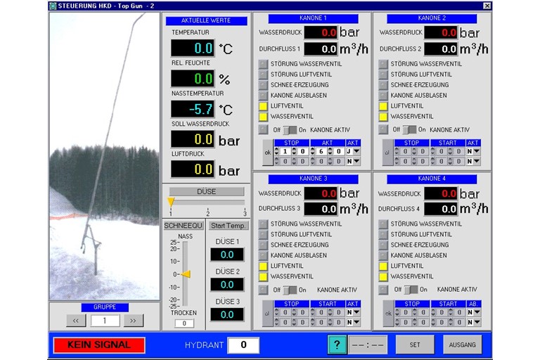Click the cyan question mark help button

point(337,345)
